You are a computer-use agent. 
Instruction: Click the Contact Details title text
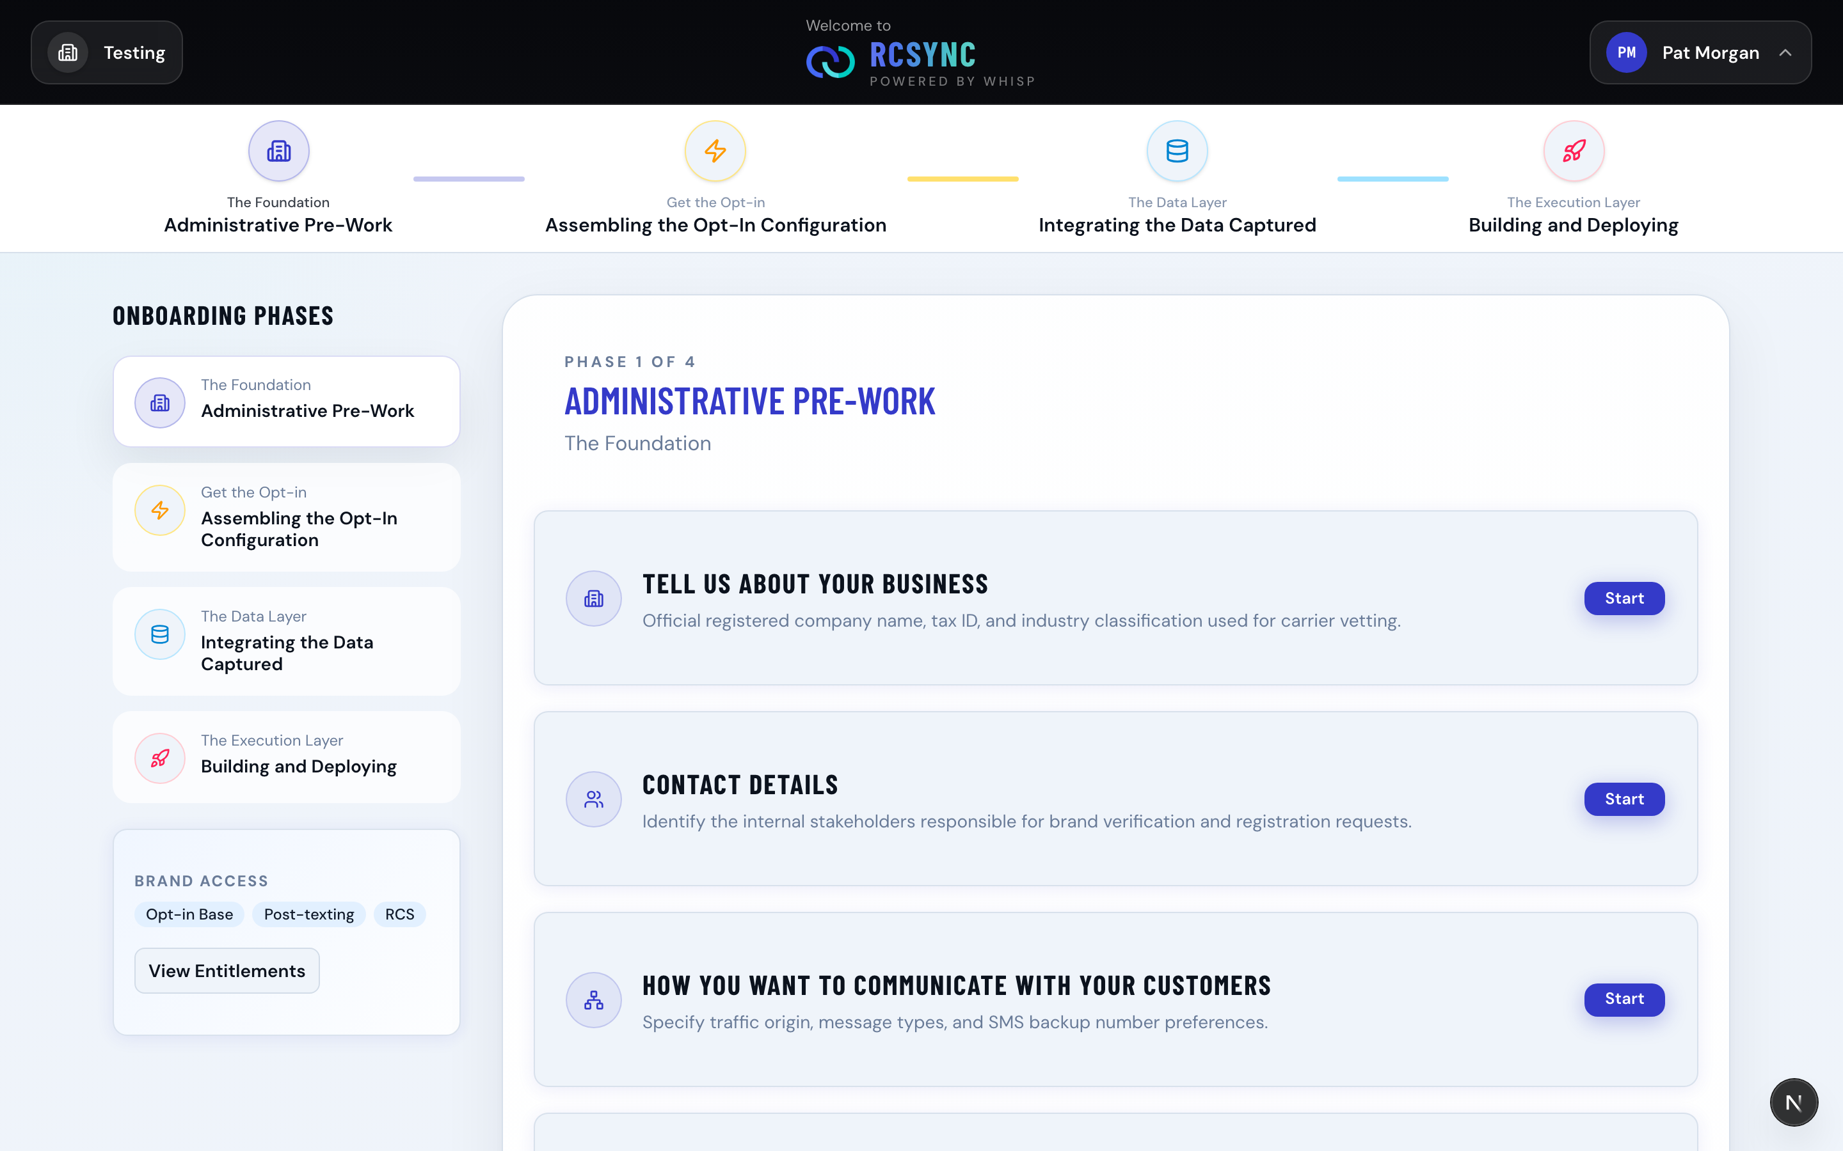[740, 785]
